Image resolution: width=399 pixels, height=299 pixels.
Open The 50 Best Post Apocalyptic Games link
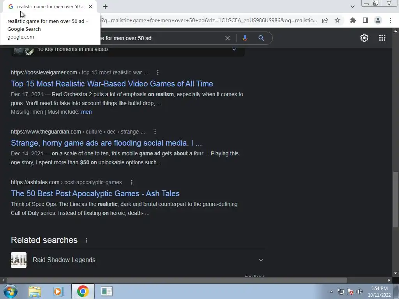[95, 193]
